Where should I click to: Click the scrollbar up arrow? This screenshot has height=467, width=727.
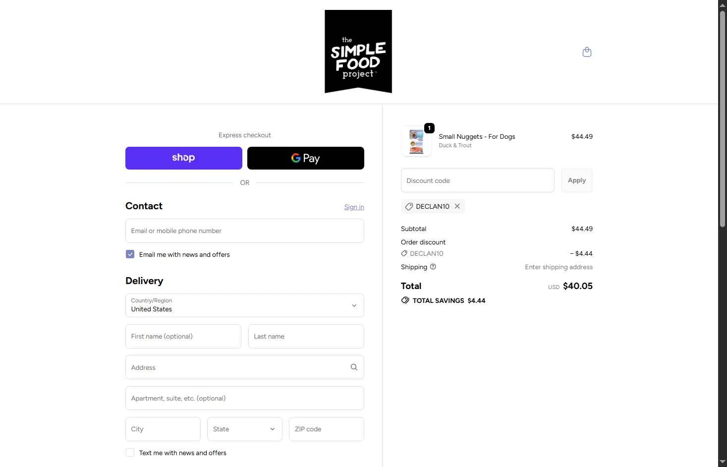point(723,4)
